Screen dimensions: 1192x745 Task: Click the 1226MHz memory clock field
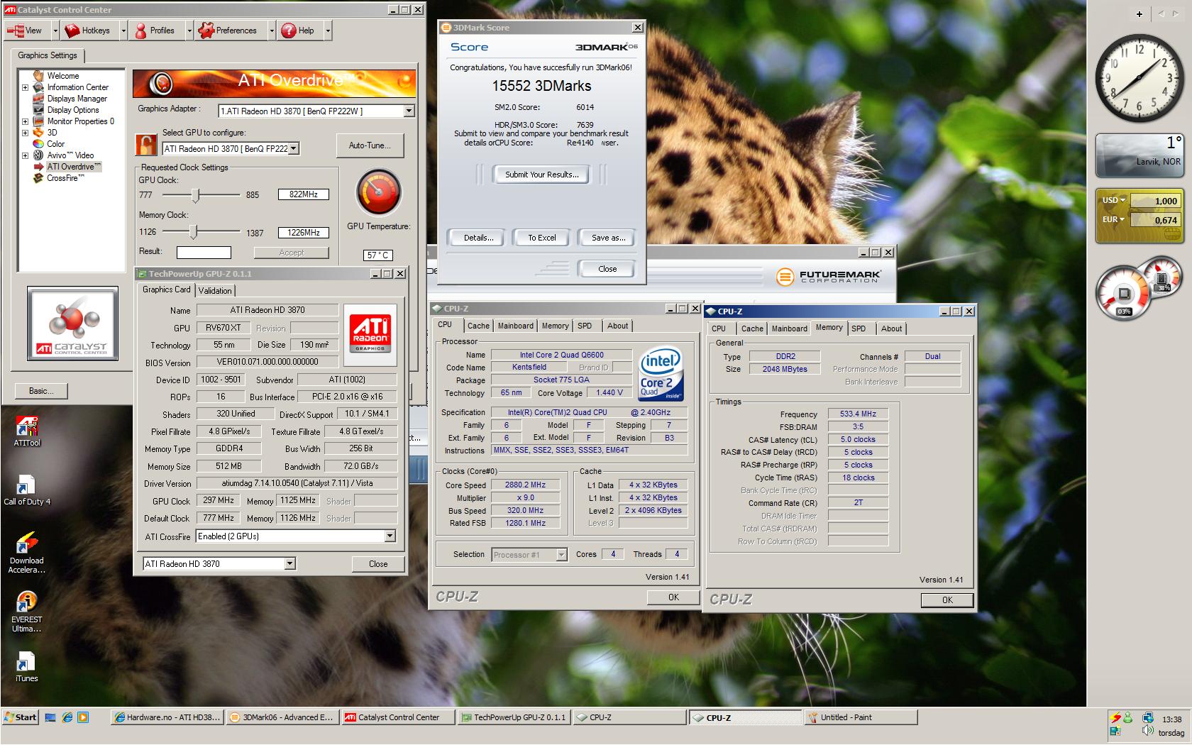pos(304,233)
